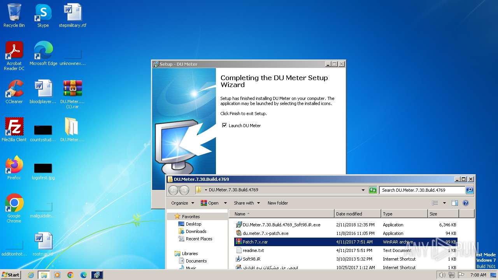This screenshot has width=498, height=280.
Task: Select the mailguidelin desktop file
Action: pyautogui.click(x=43, y=209)
